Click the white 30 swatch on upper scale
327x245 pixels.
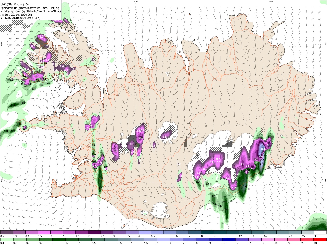320,232
